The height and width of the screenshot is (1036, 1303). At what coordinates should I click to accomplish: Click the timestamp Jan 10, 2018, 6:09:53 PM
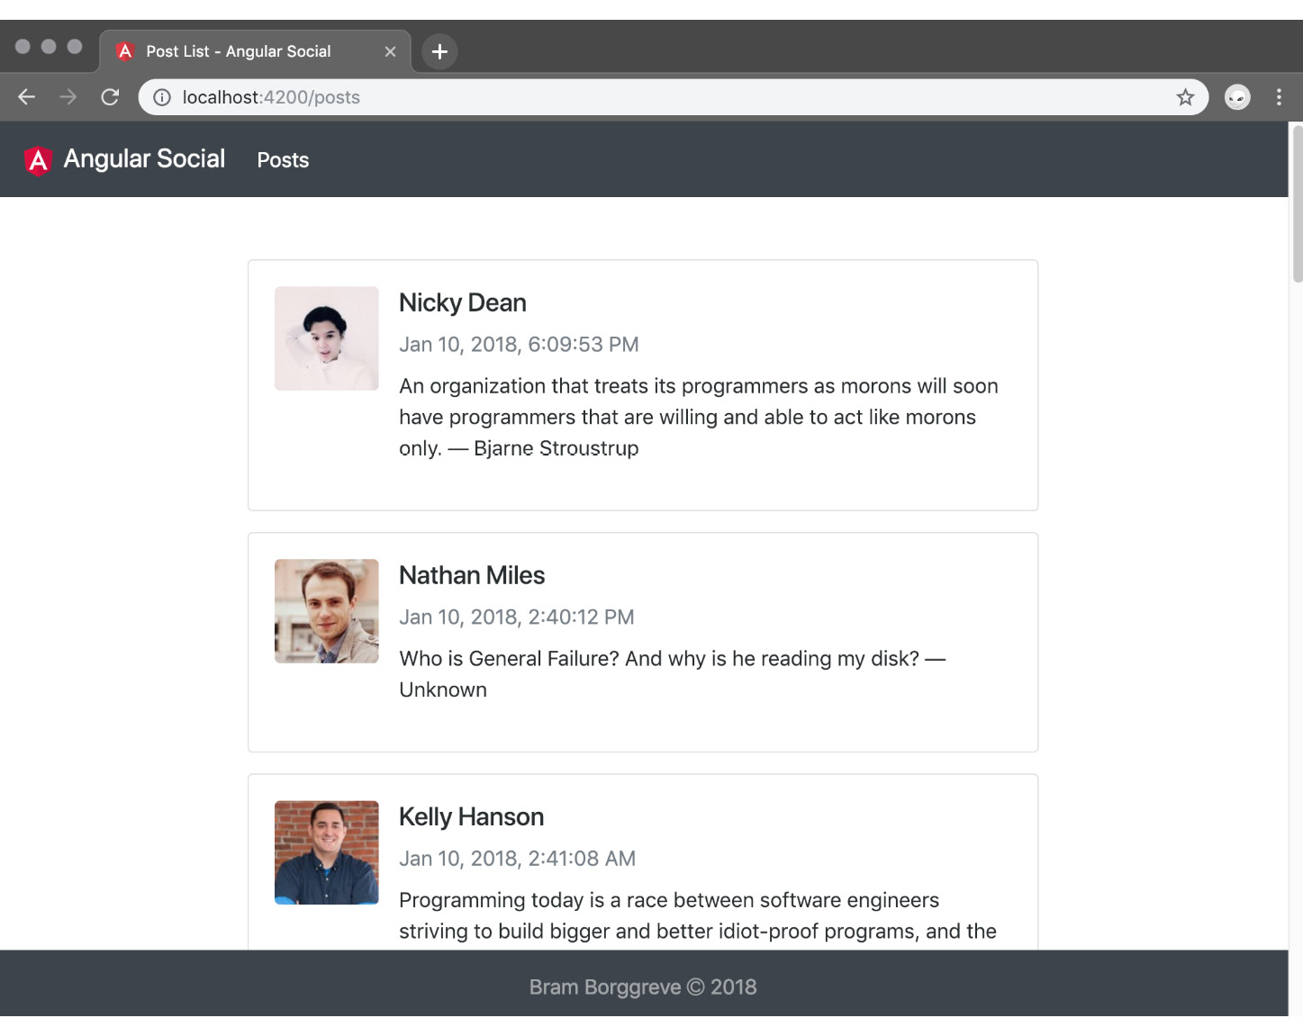[x=519, y=345]
